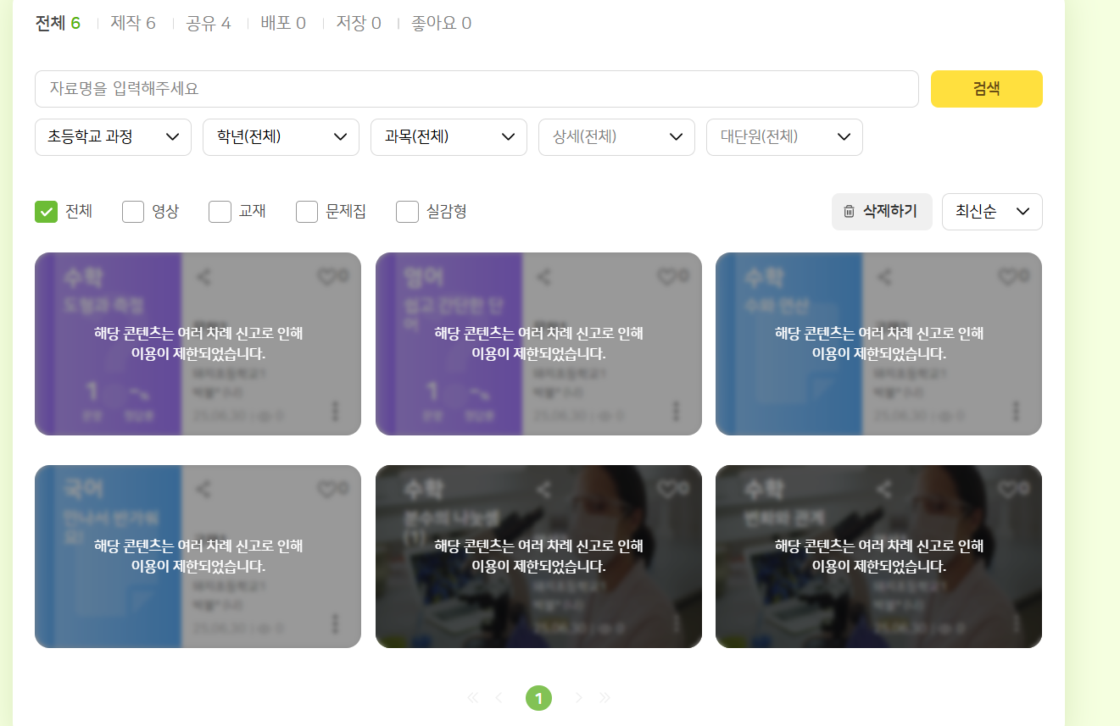Screen dimensions: 1120x726
Task: Switch to the 공유 4 tab
Action: coord(209,23)
